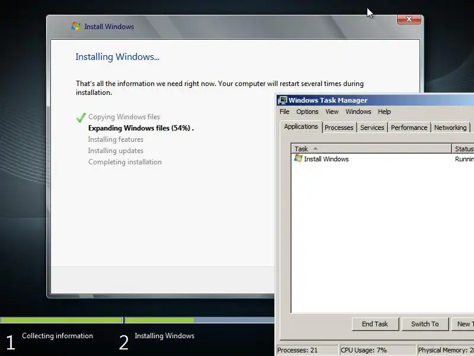Click the Windows flag icon in Install Windows title bar
This screenshot has width=474, height=356.
[x=76, y=26]
